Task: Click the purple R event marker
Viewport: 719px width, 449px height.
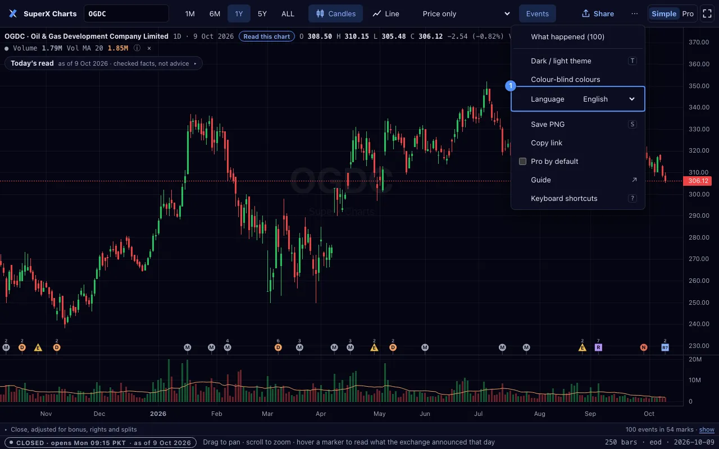Action: [x=598, y=347]
